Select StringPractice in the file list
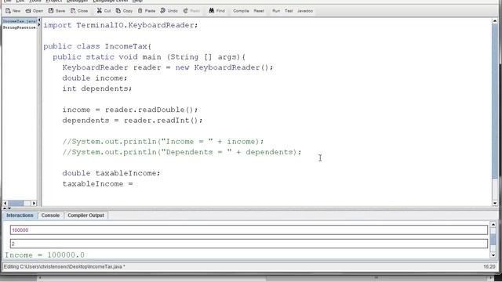Image resolution: width=502 pixels, height=282 pixels. pyautogui.click(x=19, y=28)
